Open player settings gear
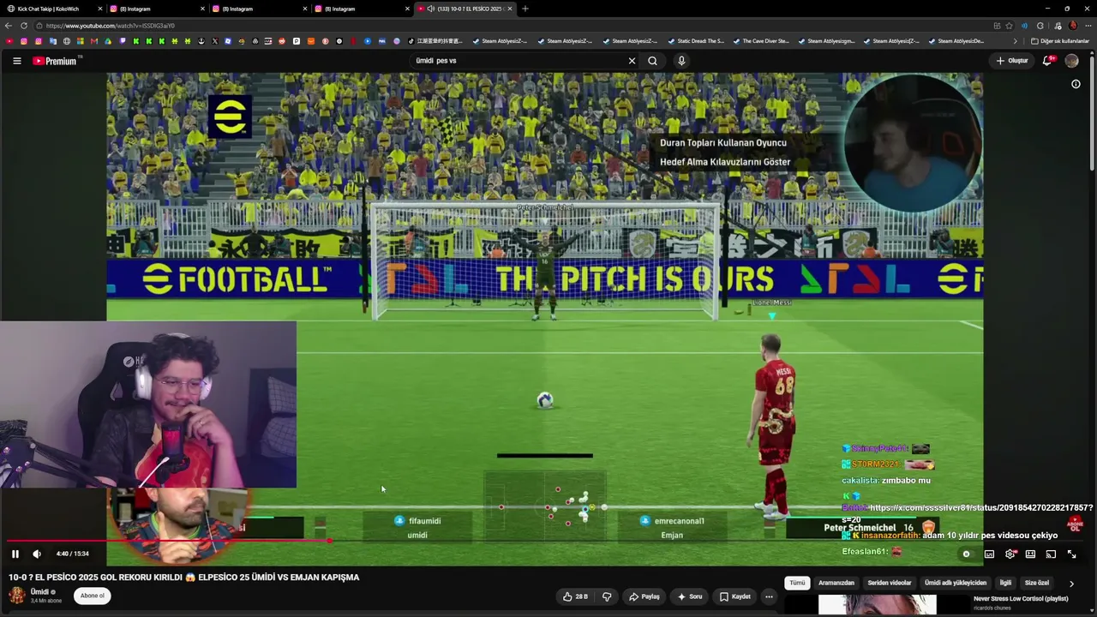Screen dimensions: 1097x617 [1010, 554]
